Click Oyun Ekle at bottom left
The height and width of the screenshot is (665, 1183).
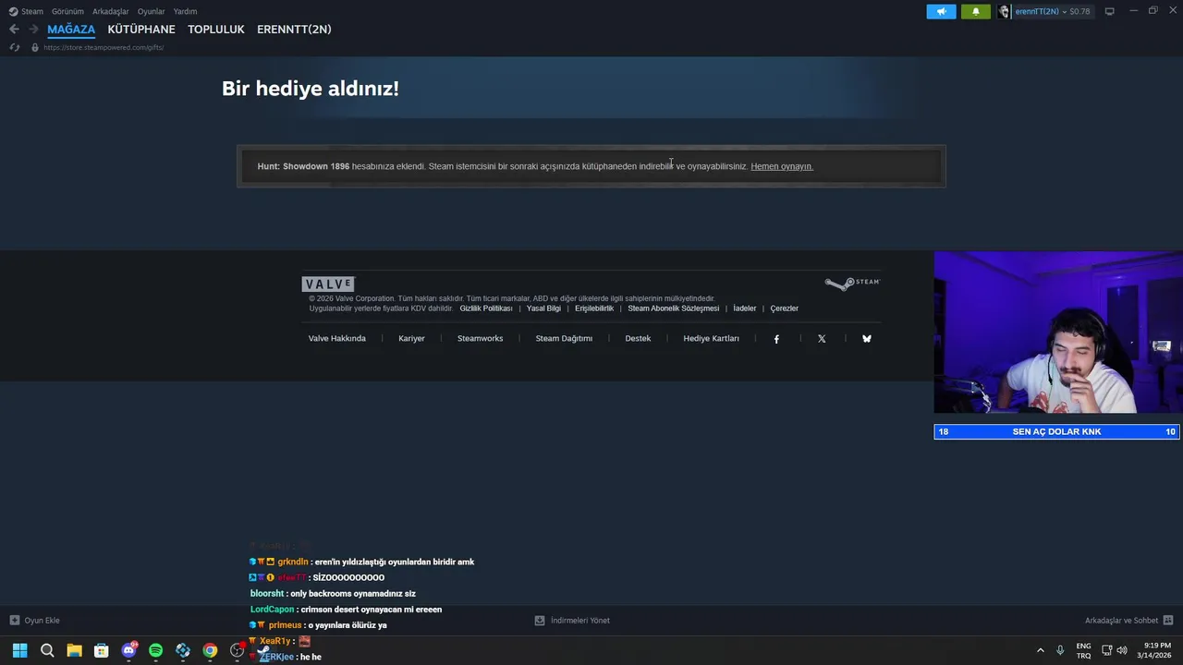[x=35, y=621]
